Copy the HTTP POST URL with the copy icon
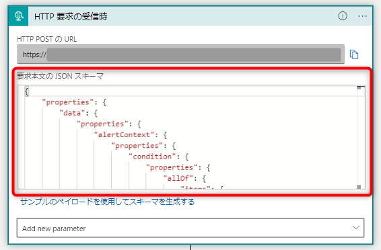The width and height of the screenshot is (381, 250). click(x=354, y=54)
